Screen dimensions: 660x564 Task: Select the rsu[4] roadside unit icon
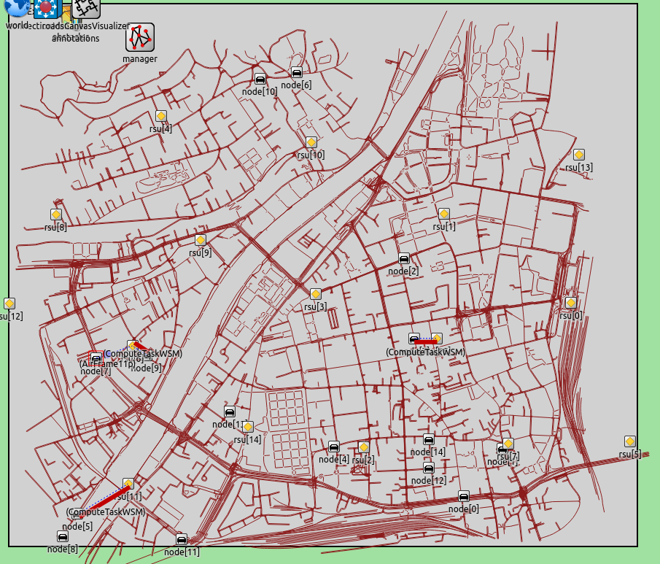click(x=161, y=116)
